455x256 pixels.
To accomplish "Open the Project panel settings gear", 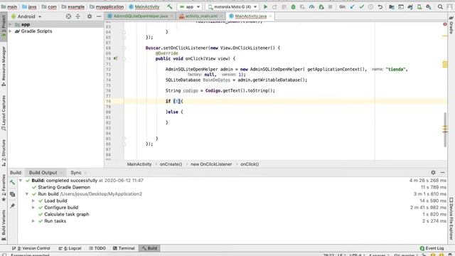I will coord(90,16).
